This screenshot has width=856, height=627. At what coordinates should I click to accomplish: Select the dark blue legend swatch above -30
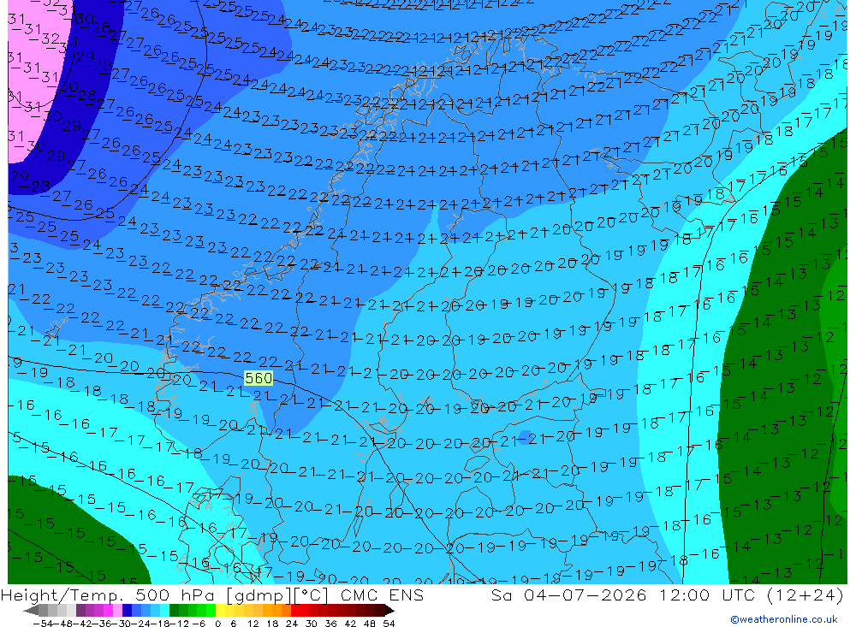coord(127,610)
